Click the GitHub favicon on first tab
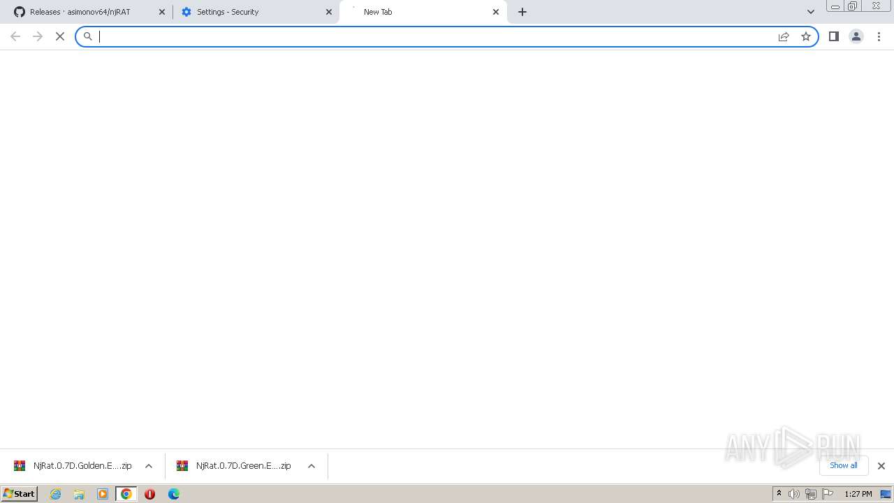 pyautogui.click(x=20, y=12)
